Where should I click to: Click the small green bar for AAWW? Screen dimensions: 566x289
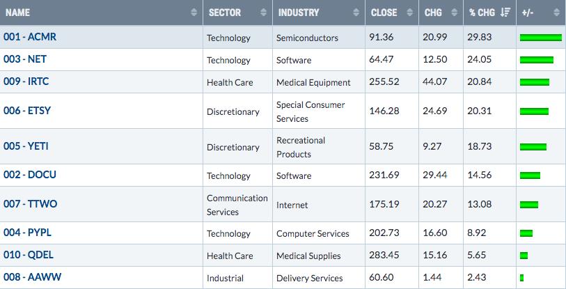tap(521, 278)
